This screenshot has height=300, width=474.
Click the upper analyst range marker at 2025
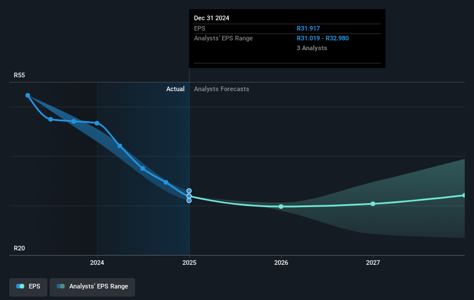[x=189, y=191]
